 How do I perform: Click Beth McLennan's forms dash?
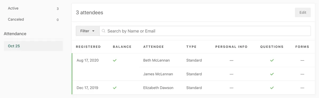pyautogui.click(x=302, y=60)
